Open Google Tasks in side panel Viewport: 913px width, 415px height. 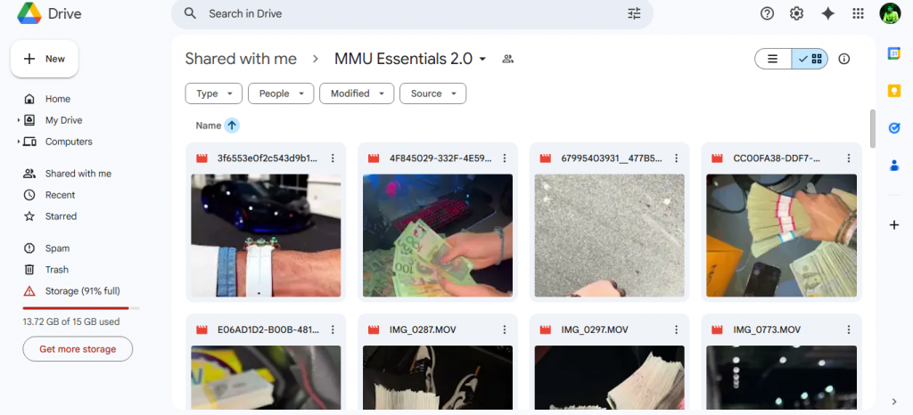[x=893, y=128]
